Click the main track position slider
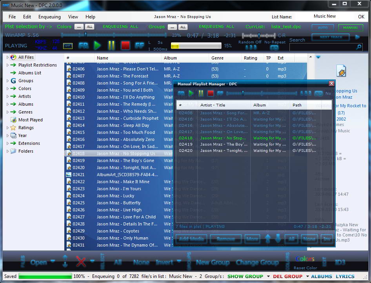The image size is (371, 283). [x=114, y=35]
